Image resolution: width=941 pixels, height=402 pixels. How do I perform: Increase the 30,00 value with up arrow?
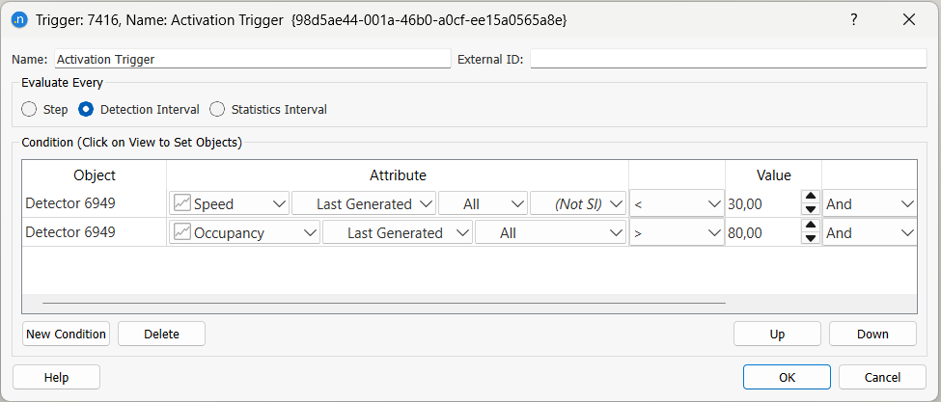pyautogui.click(x=811, y=199)
